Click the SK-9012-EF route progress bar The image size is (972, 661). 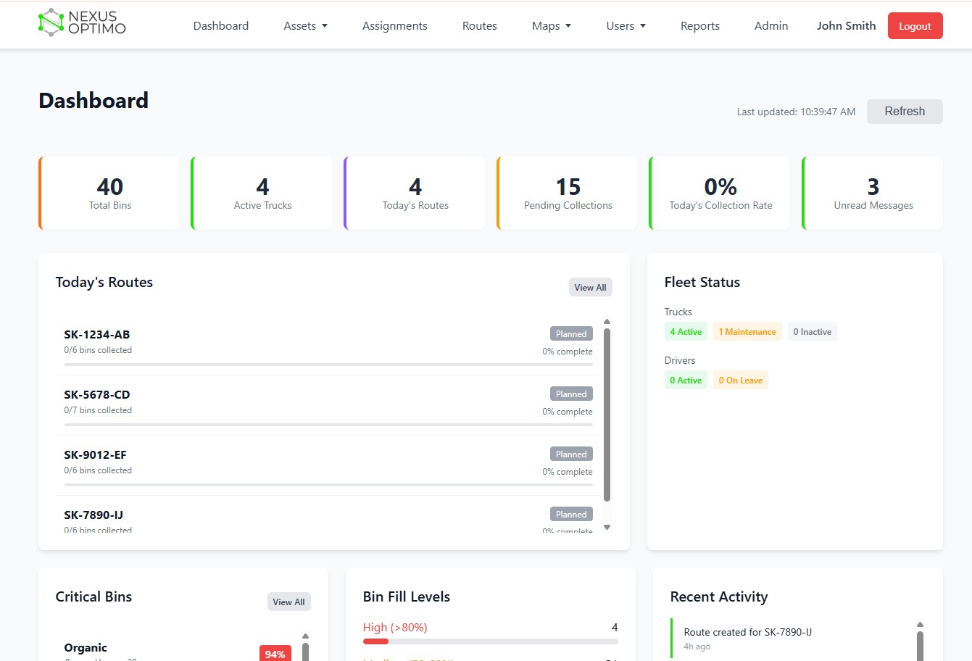[328, 485]
